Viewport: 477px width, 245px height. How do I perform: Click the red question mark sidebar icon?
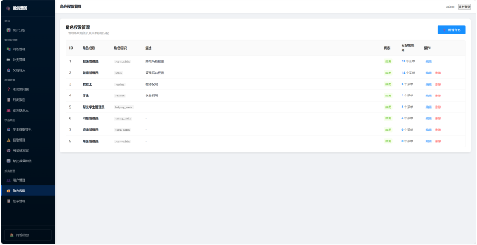(x=8, y=89)
